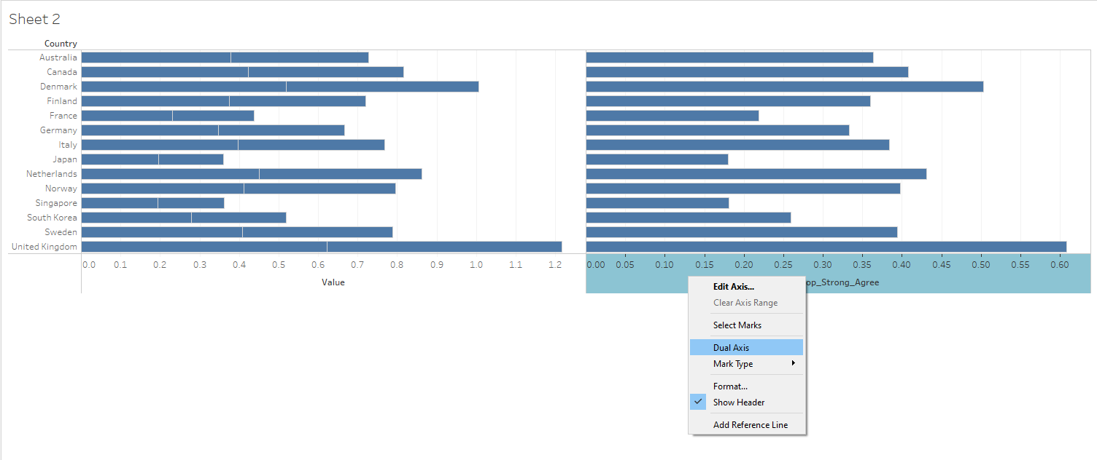Click the Dual Axis menu option
Viewport: 1097px width, 460px height.
click(x=731, y=348)
